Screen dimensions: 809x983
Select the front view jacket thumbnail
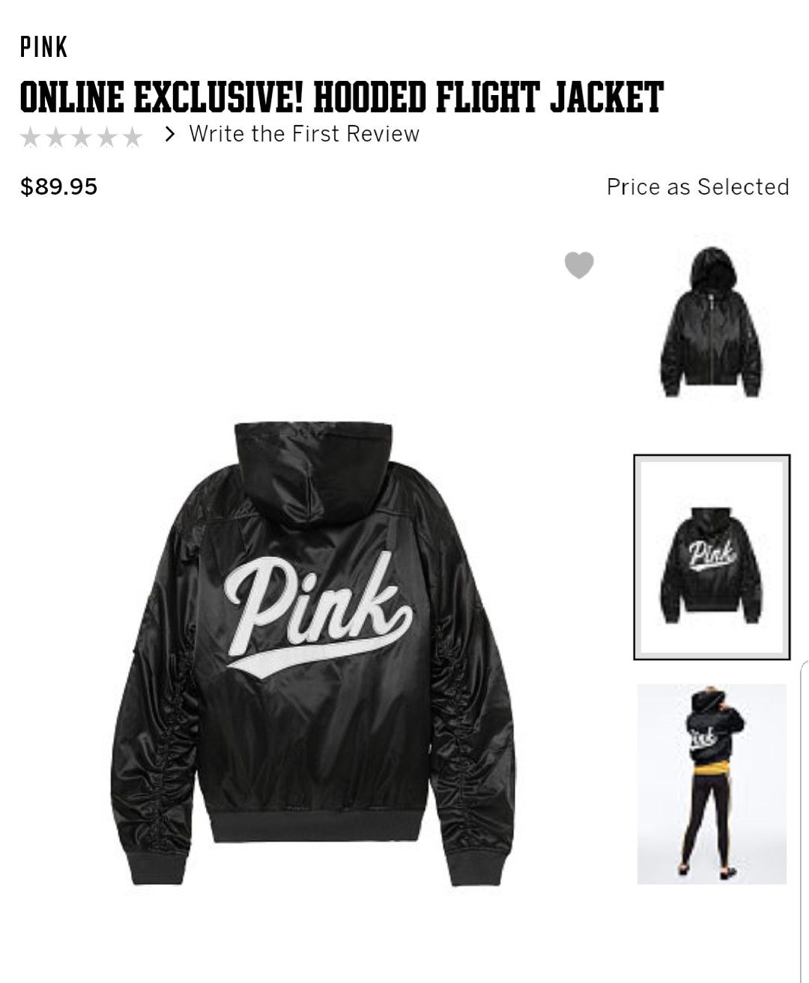coord(711,321)
